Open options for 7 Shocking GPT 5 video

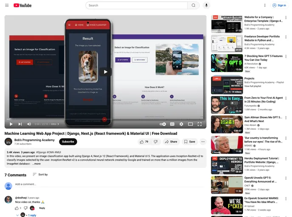[286, 56]
